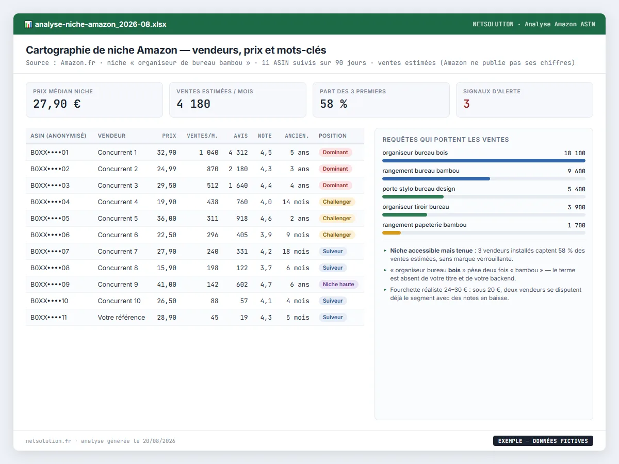Image resolution: width=619 pixels, height=464 pixels.
Task: Click the POSITION column header
Action: tap(333, 136)
